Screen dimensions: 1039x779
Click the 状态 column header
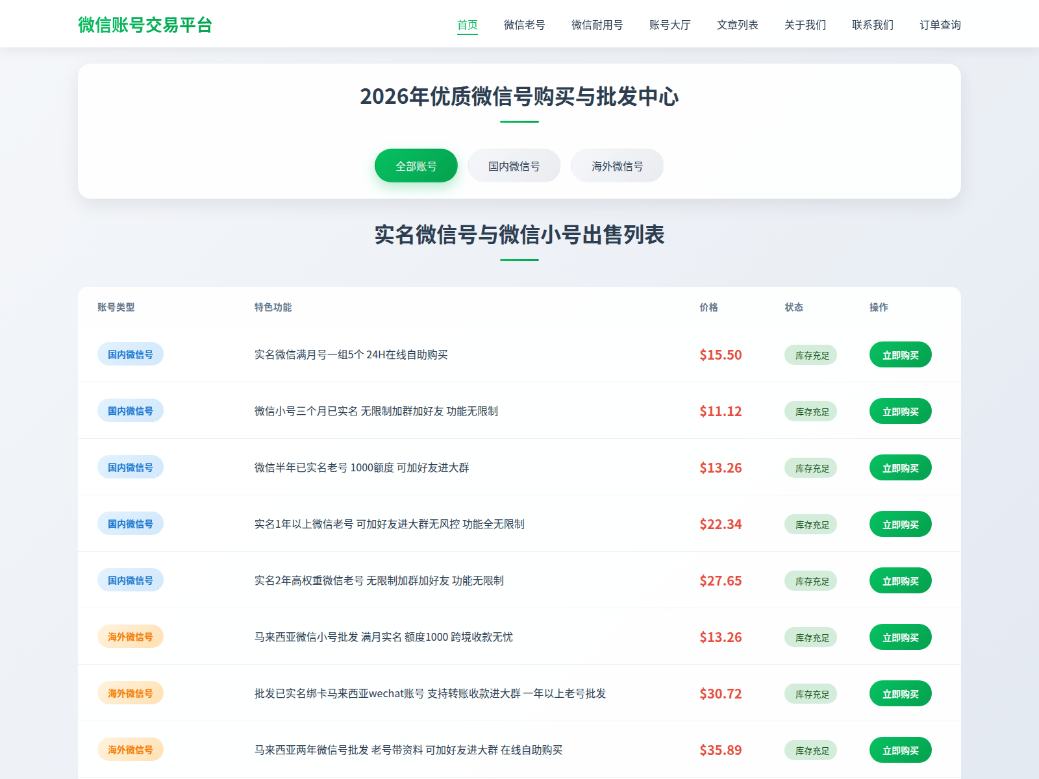(794, 307)
